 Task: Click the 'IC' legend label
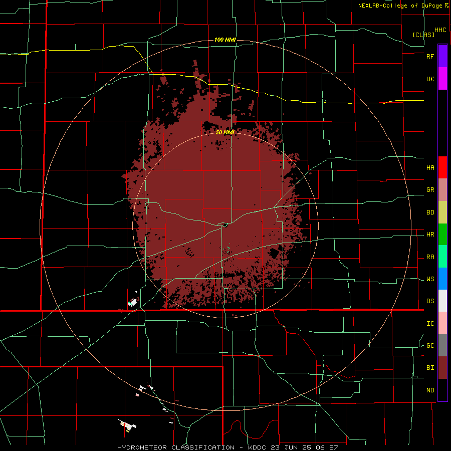pos(430,324)
